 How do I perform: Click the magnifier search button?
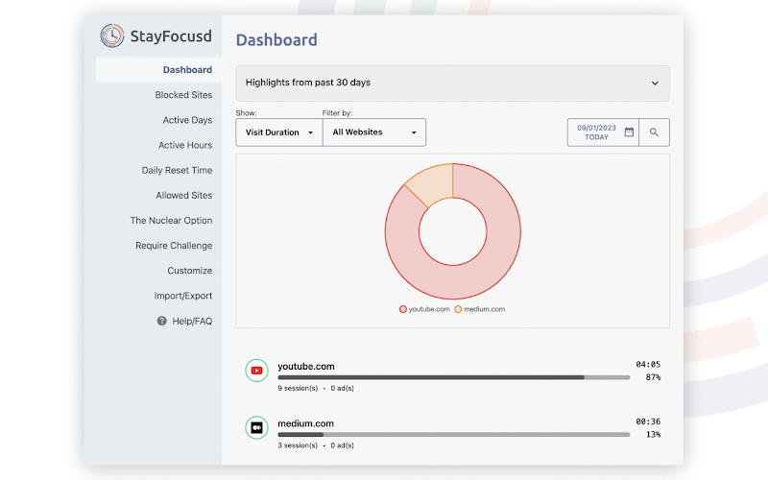coord(654,132)
